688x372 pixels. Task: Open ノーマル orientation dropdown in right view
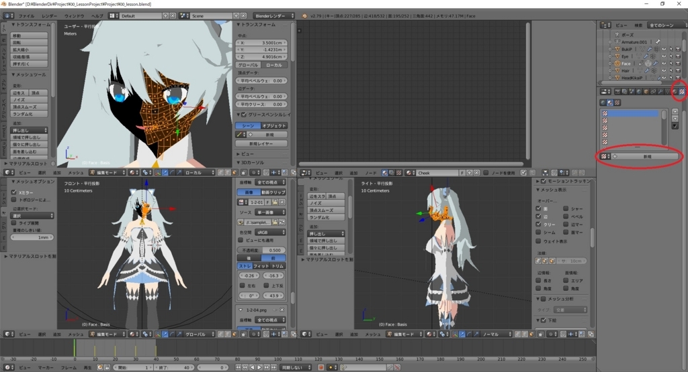coord(497,334)
